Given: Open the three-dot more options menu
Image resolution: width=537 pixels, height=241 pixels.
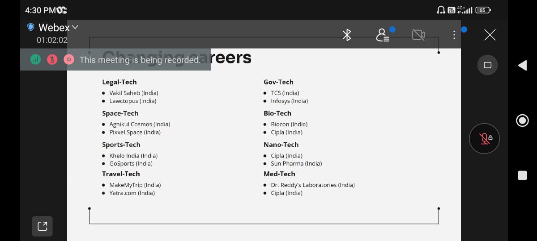Looking at the screenshot, I should coord(454,35).
